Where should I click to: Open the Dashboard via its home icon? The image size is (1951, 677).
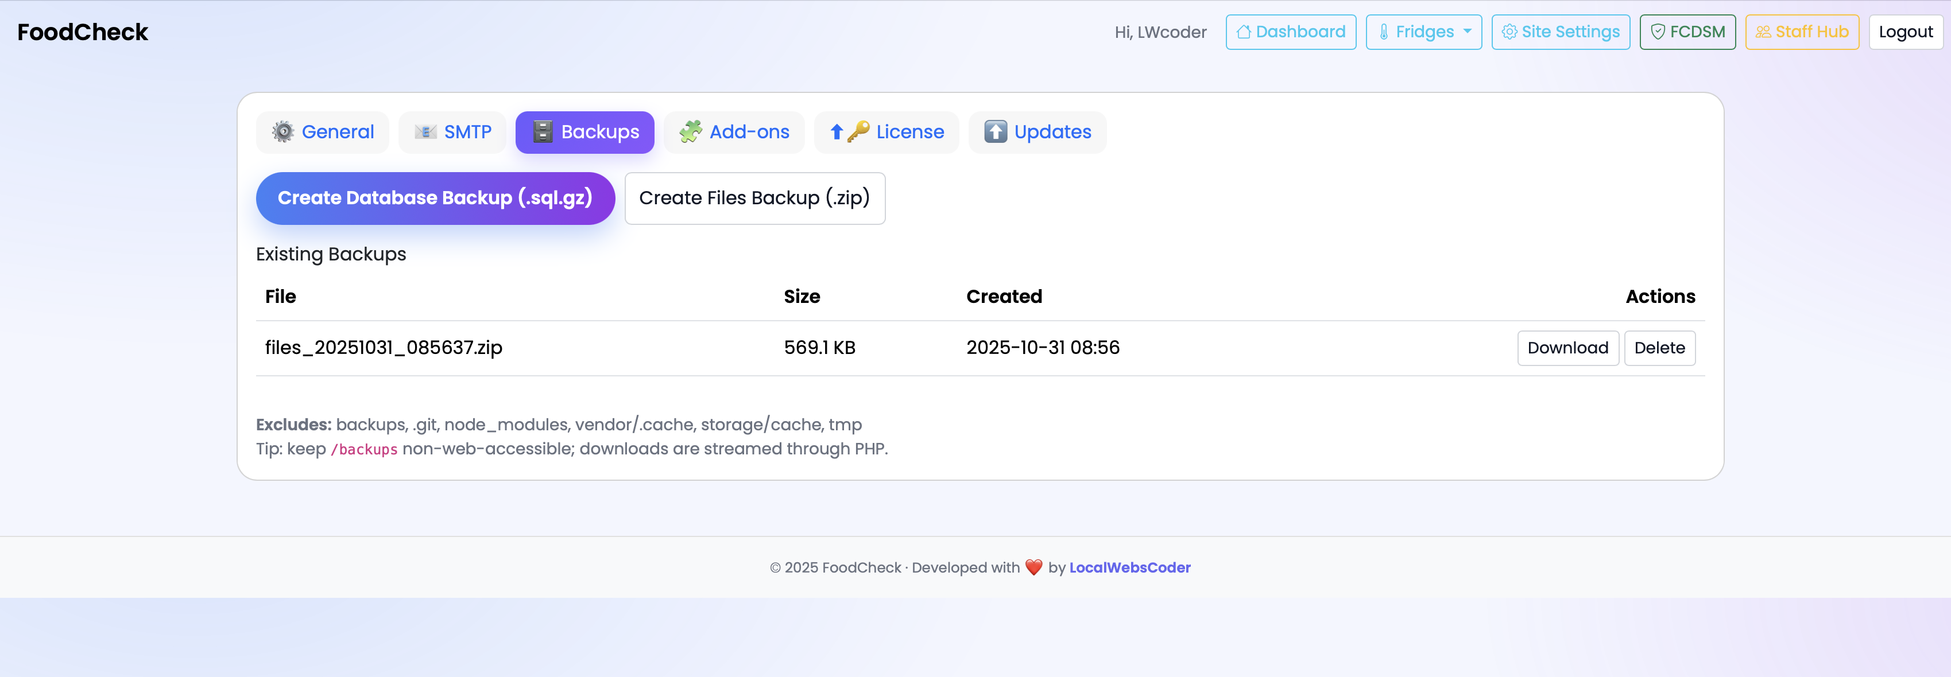pyautogui.click(x=1244, y=32)
